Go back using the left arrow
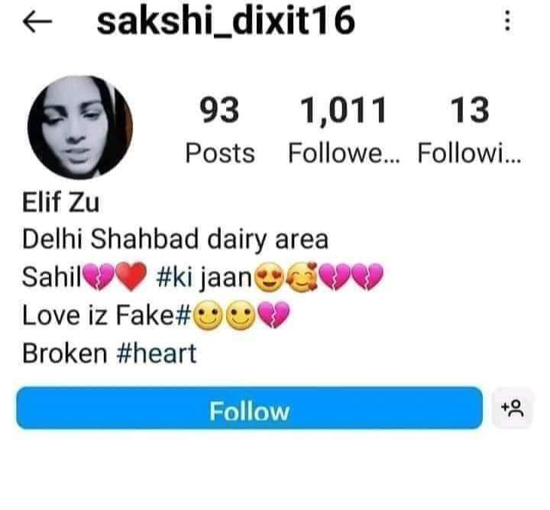This screenshot has width=550, height=510. coord(37,21)
